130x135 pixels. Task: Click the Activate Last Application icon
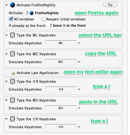point(13,73)
